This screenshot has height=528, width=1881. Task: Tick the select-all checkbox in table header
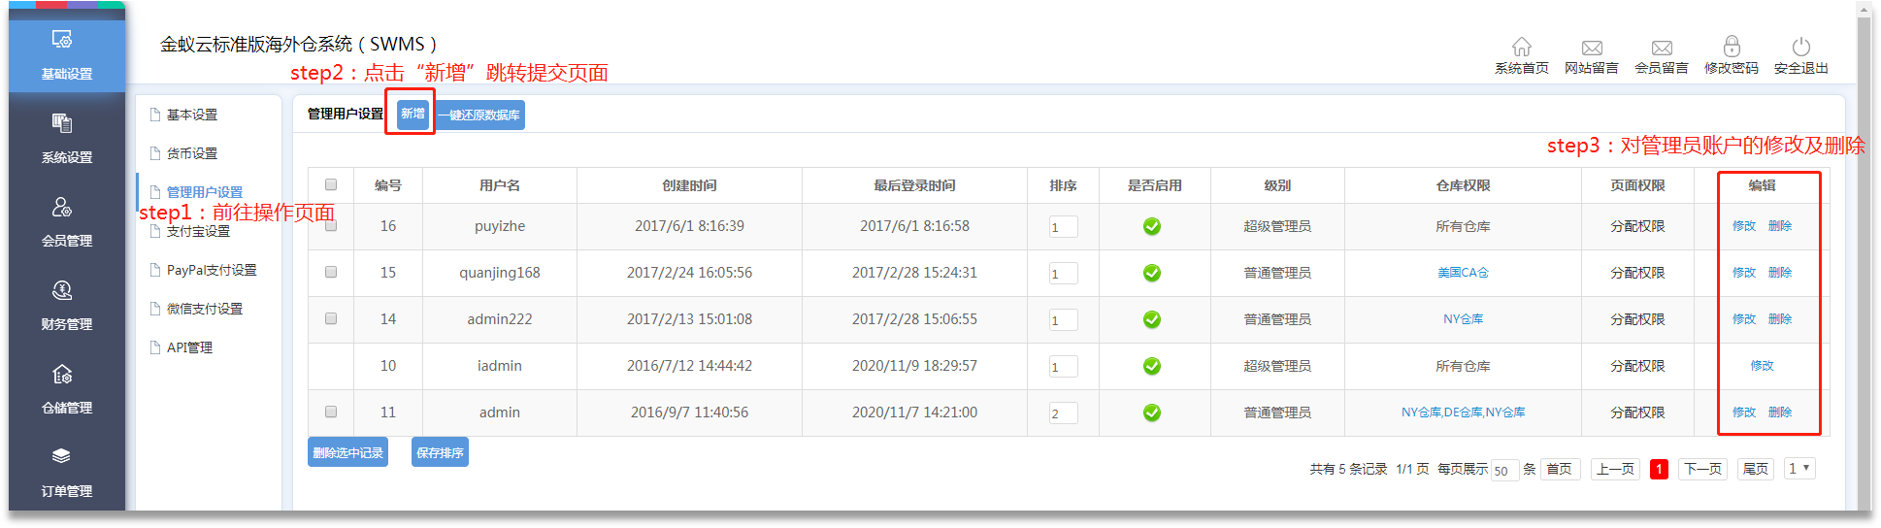coord(331,184)
